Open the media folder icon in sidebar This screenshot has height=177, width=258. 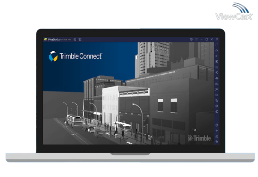[217, 95]
